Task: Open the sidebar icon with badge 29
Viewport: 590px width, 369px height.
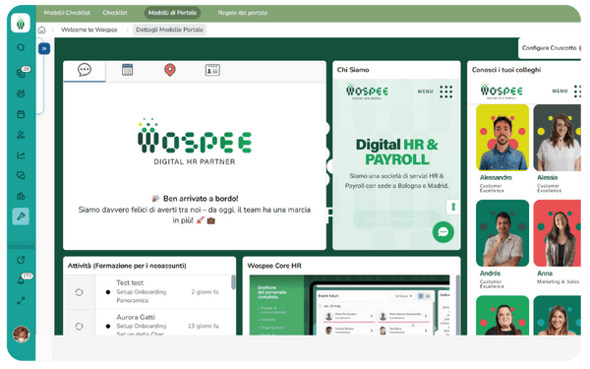Action: click(x=22, y=72)
